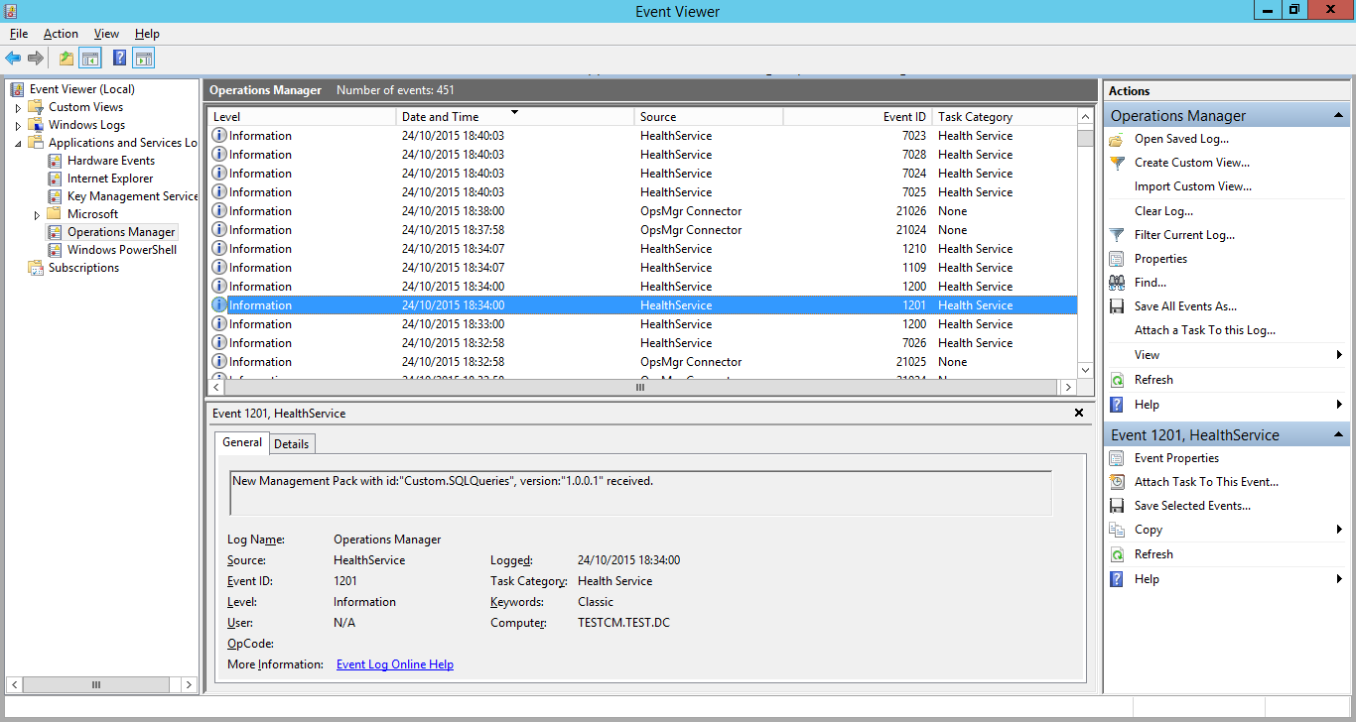The width and height of the screenshot is (1356, 722).
Task: Open the Copy submenu arrow in Actions
Action: 1339,530
